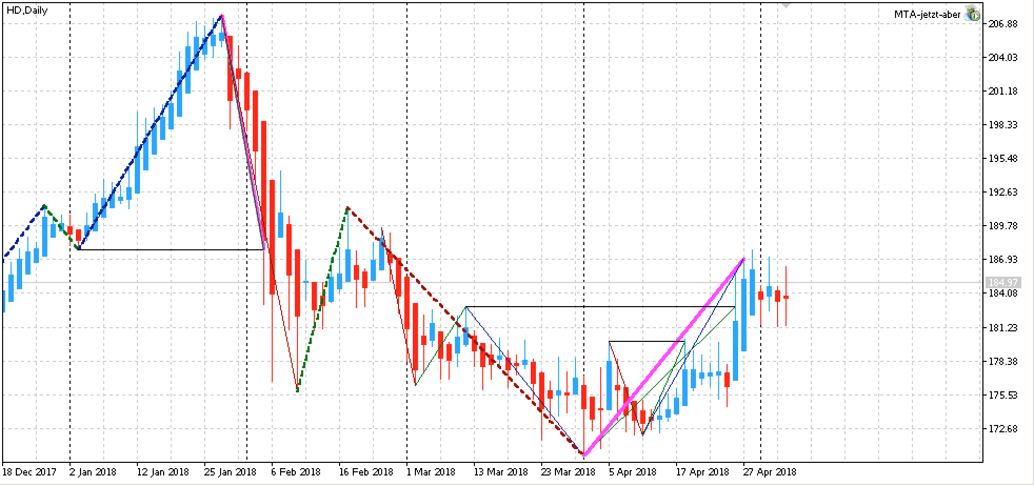Select the short horizontal line near 180
The image size is (1034, 486).
click(647, 342)
